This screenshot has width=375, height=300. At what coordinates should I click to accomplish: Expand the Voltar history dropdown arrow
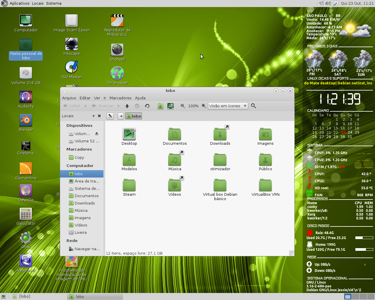coord(85,106)
